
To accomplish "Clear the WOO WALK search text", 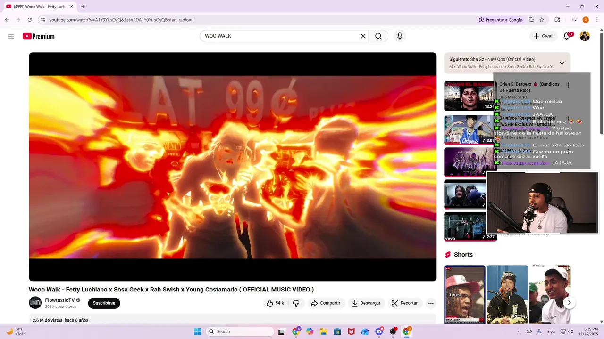I will point(363,36).
